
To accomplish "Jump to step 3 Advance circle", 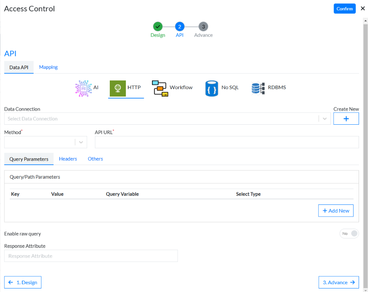I will pyautogui.click(x=203, y=27).
